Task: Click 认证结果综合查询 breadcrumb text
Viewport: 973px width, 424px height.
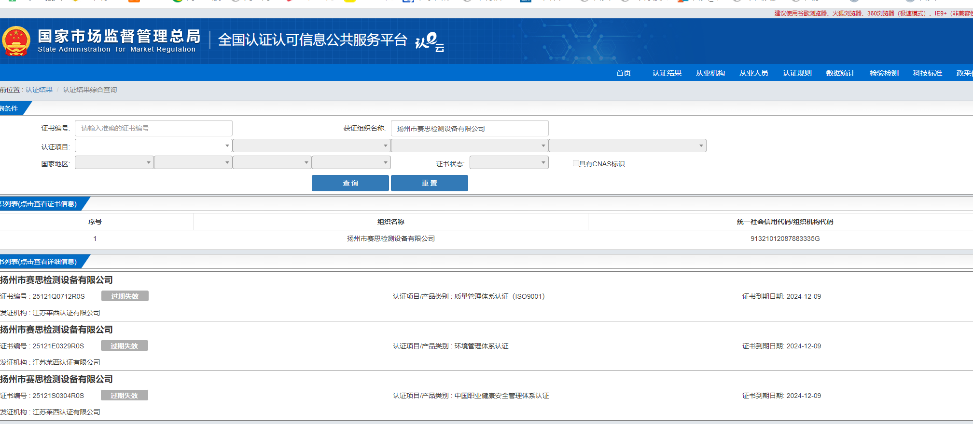Action: [x=90, y=90]
